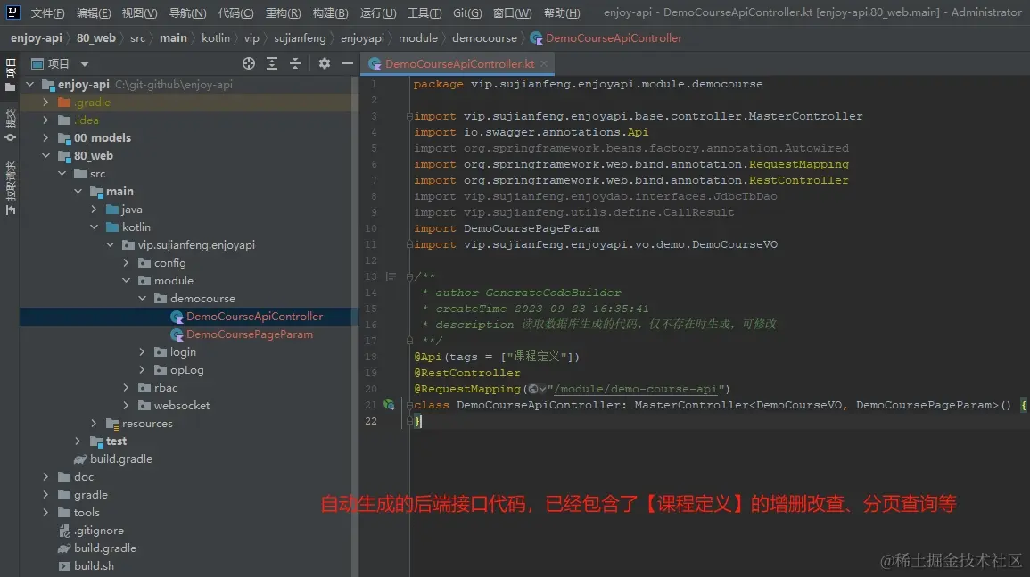
Task: Select the DemoCourseApiController.kt editor tab
Action: pyautogui.click(x=459, y=63)
